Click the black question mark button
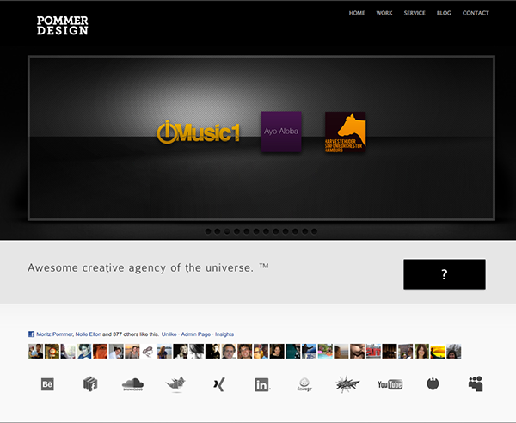The image size is (516, 423). click(445, 274)
